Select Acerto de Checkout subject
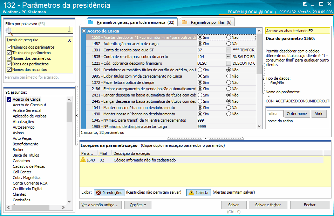 tap(29, 105)
